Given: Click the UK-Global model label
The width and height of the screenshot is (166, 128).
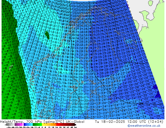Looking at the screenshot, I should click(x=75, y=122).
